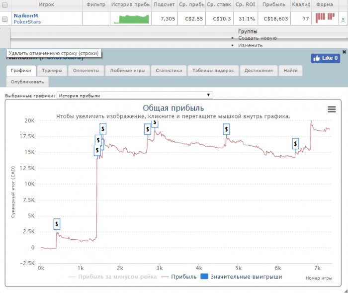
Task: Tick the checkbox for the NaikonM row
Action: [x=5, y=19]
